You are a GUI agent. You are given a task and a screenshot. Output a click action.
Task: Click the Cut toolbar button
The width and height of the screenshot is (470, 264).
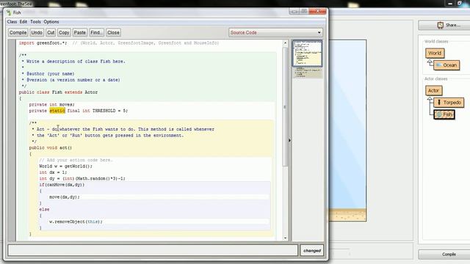coord(51,32)
